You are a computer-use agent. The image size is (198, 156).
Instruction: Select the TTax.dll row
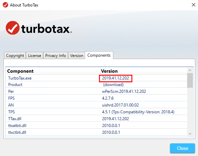97,118
